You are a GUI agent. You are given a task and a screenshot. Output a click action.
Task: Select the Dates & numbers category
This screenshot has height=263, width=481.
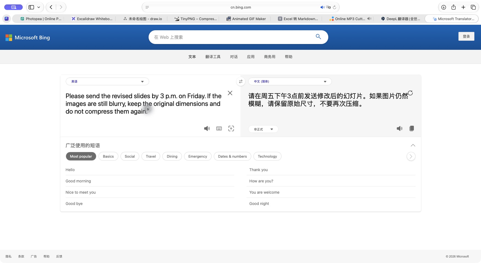233,156
